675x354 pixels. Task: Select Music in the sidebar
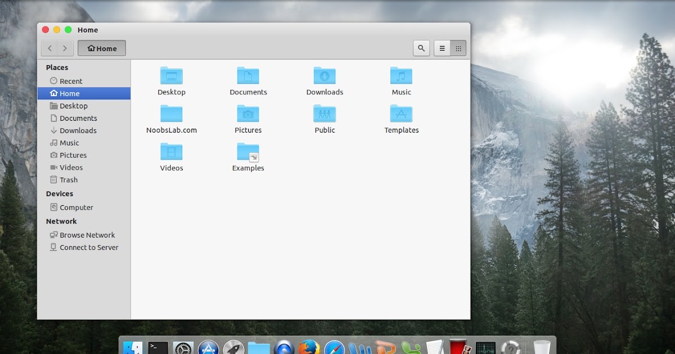pos(84,143)
